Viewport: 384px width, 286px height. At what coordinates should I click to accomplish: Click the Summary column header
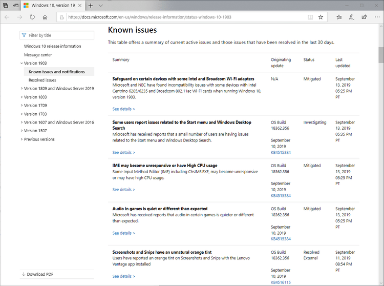121,60
